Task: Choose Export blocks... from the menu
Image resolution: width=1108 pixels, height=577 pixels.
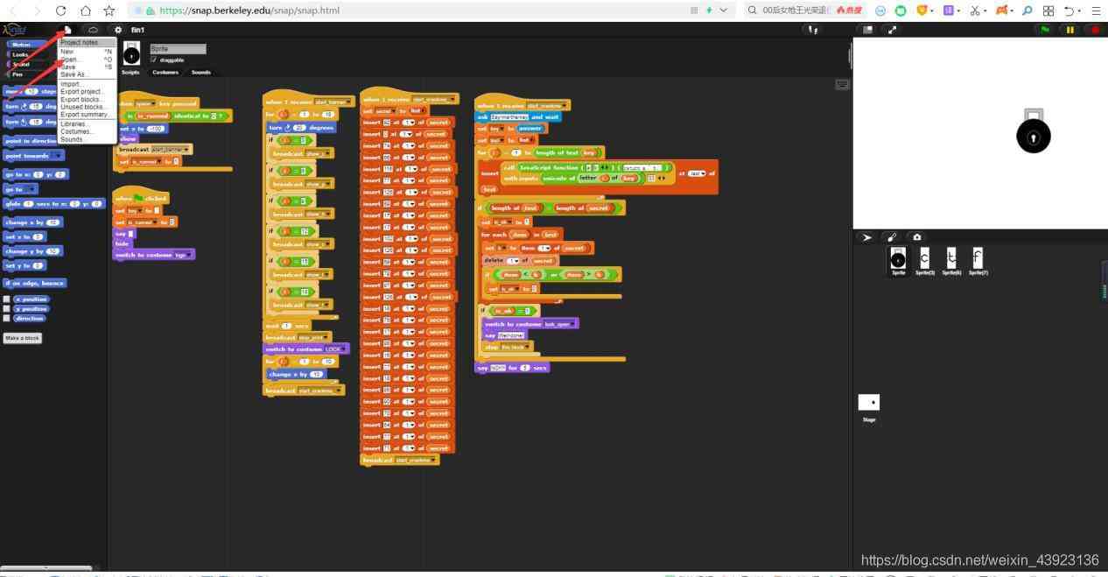Action: click(x=81, y=99)
